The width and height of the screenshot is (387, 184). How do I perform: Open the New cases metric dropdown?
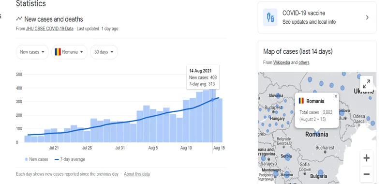32,52
